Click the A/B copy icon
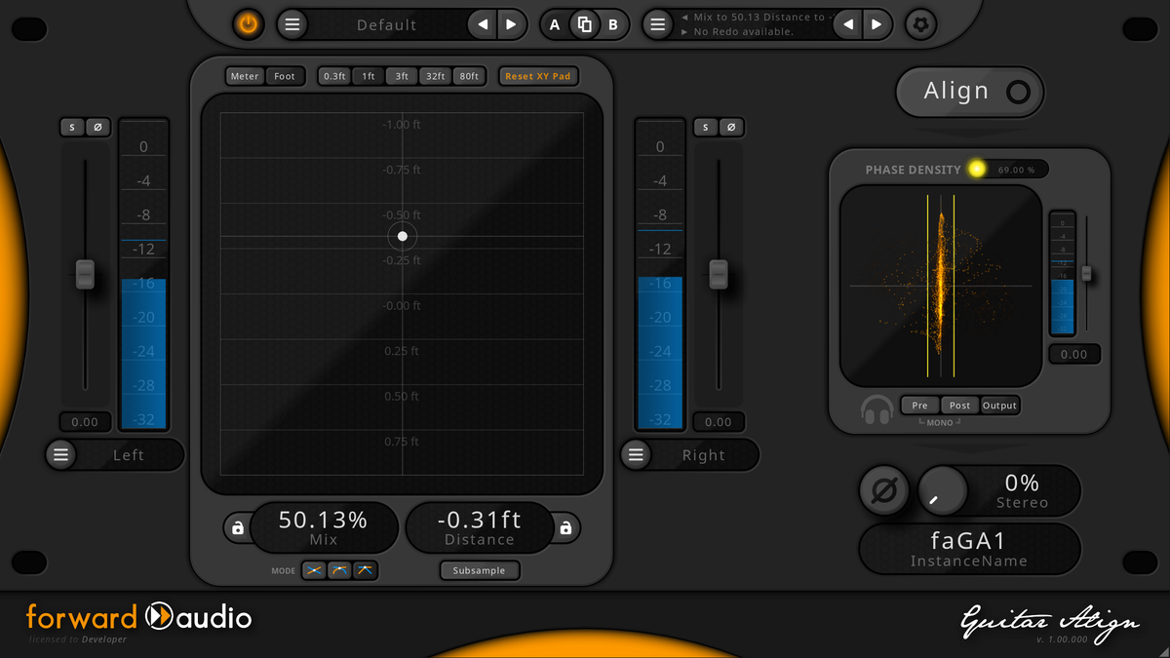The image size is (1170, 658). tap(584, 24)
